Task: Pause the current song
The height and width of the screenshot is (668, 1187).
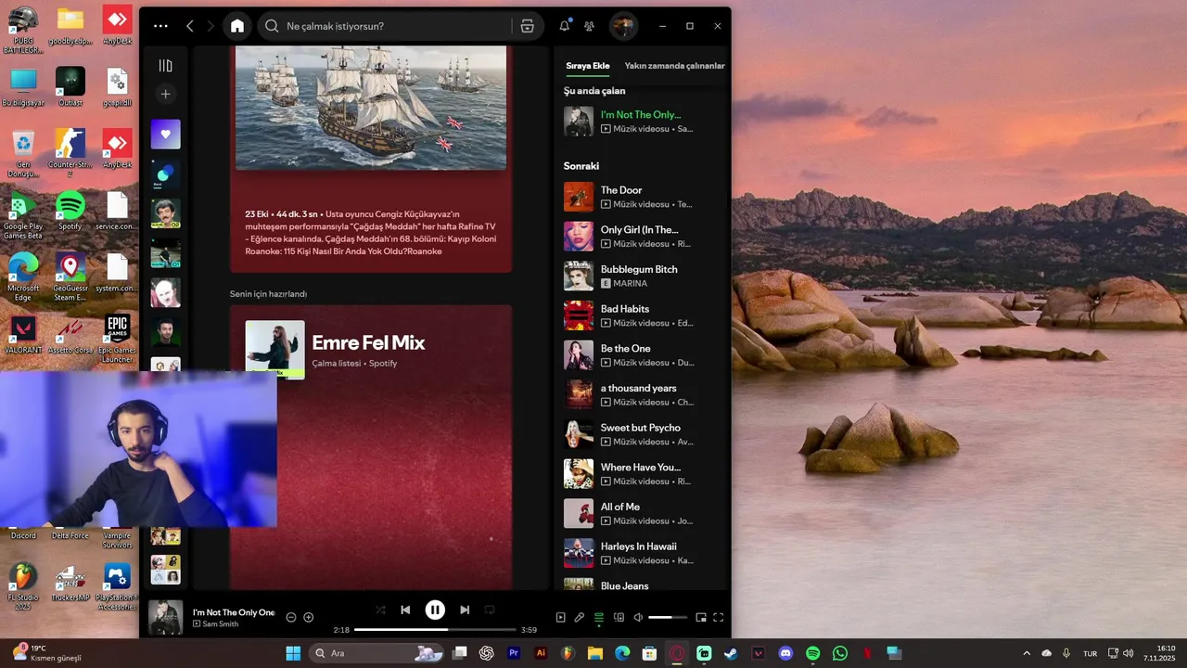Action: [435, 610]
